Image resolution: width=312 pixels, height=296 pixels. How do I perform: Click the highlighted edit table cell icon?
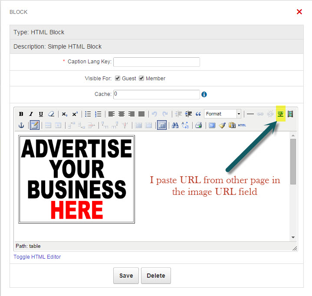pos(35,125)
